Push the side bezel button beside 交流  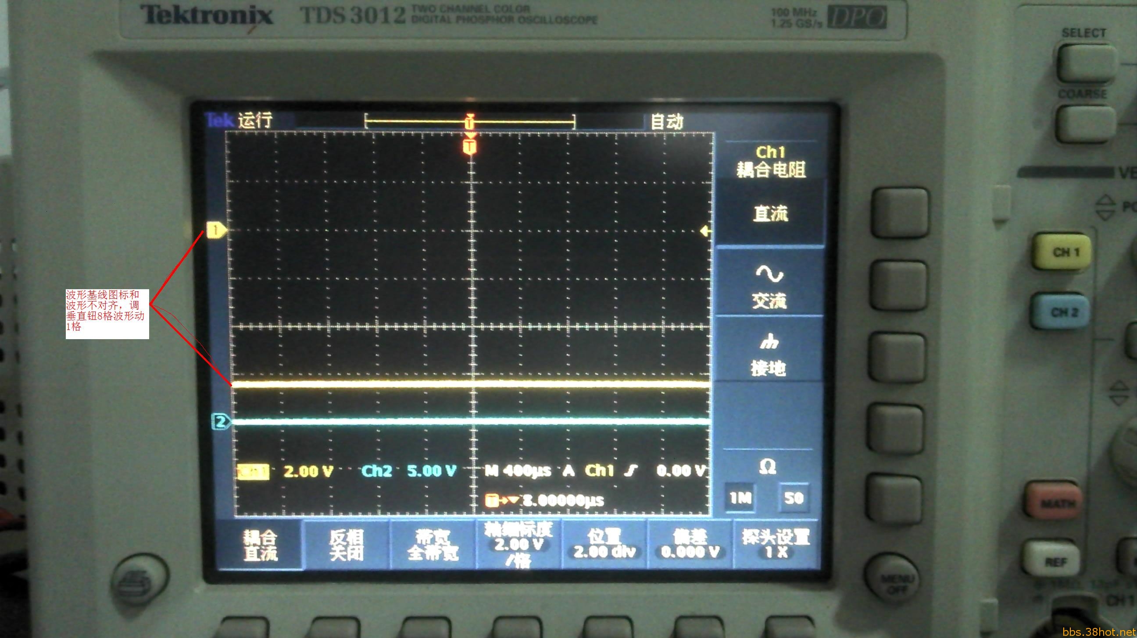(x=899, y=287)
